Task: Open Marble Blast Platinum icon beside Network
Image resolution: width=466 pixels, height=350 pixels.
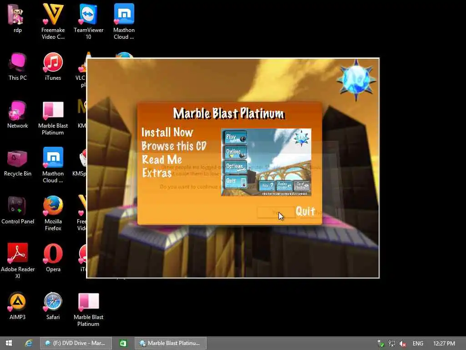Action: (53, 118)
